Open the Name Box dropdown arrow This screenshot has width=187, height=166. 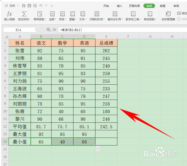[x=35, y=30]
